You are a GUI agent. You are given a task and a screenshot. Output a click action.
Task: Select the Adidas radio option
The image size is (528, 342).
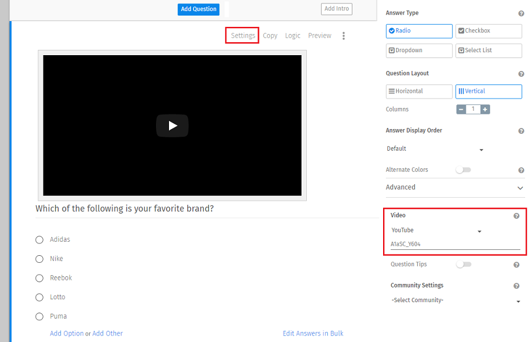[39, 239]
